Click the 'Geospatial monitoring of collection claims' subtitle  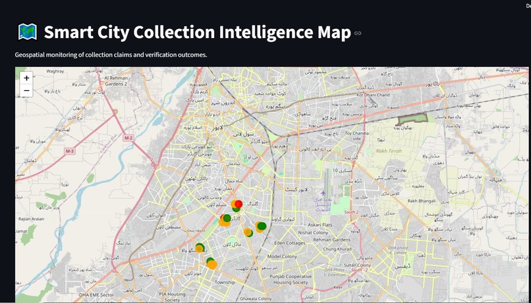click(111, 55)
